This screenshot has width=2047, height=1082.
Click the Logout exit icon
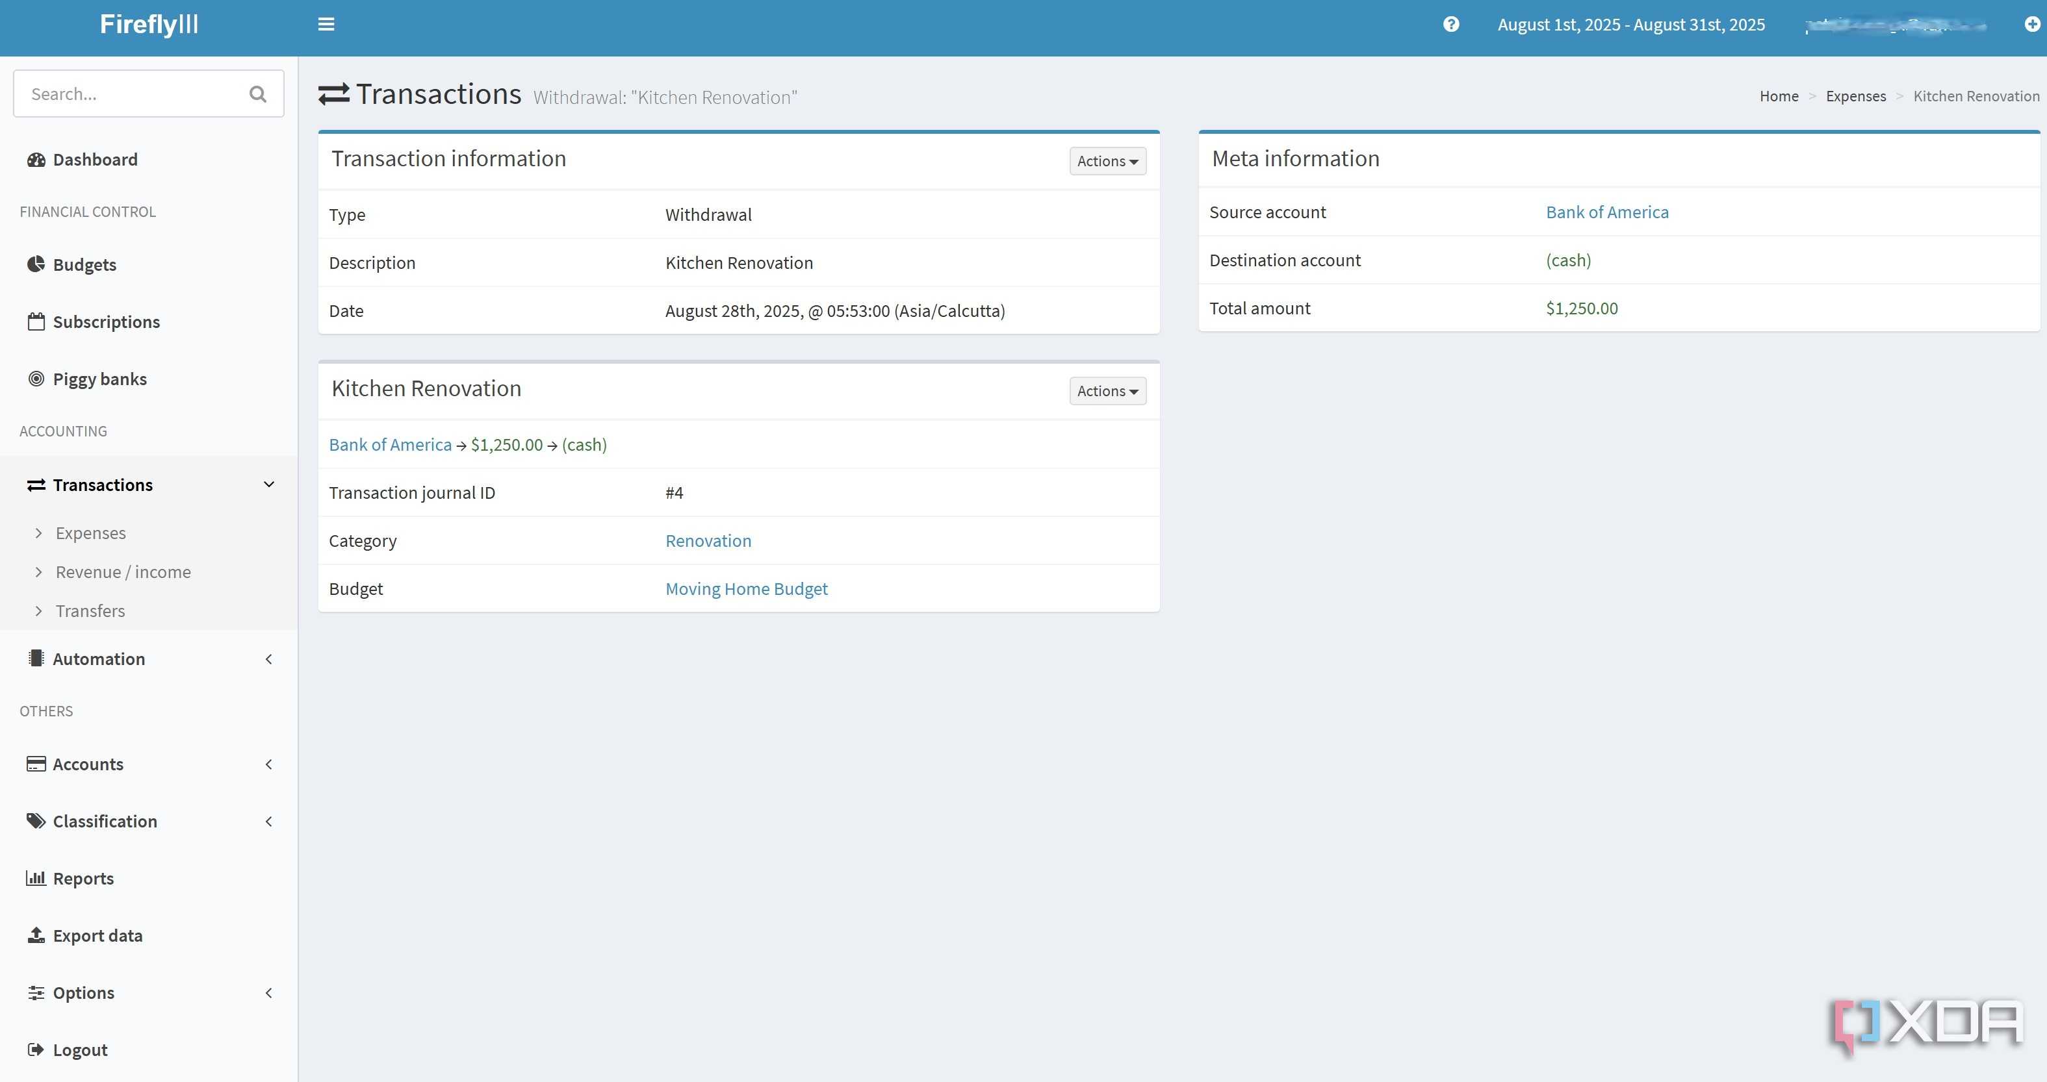click(x=36, y=1050)
